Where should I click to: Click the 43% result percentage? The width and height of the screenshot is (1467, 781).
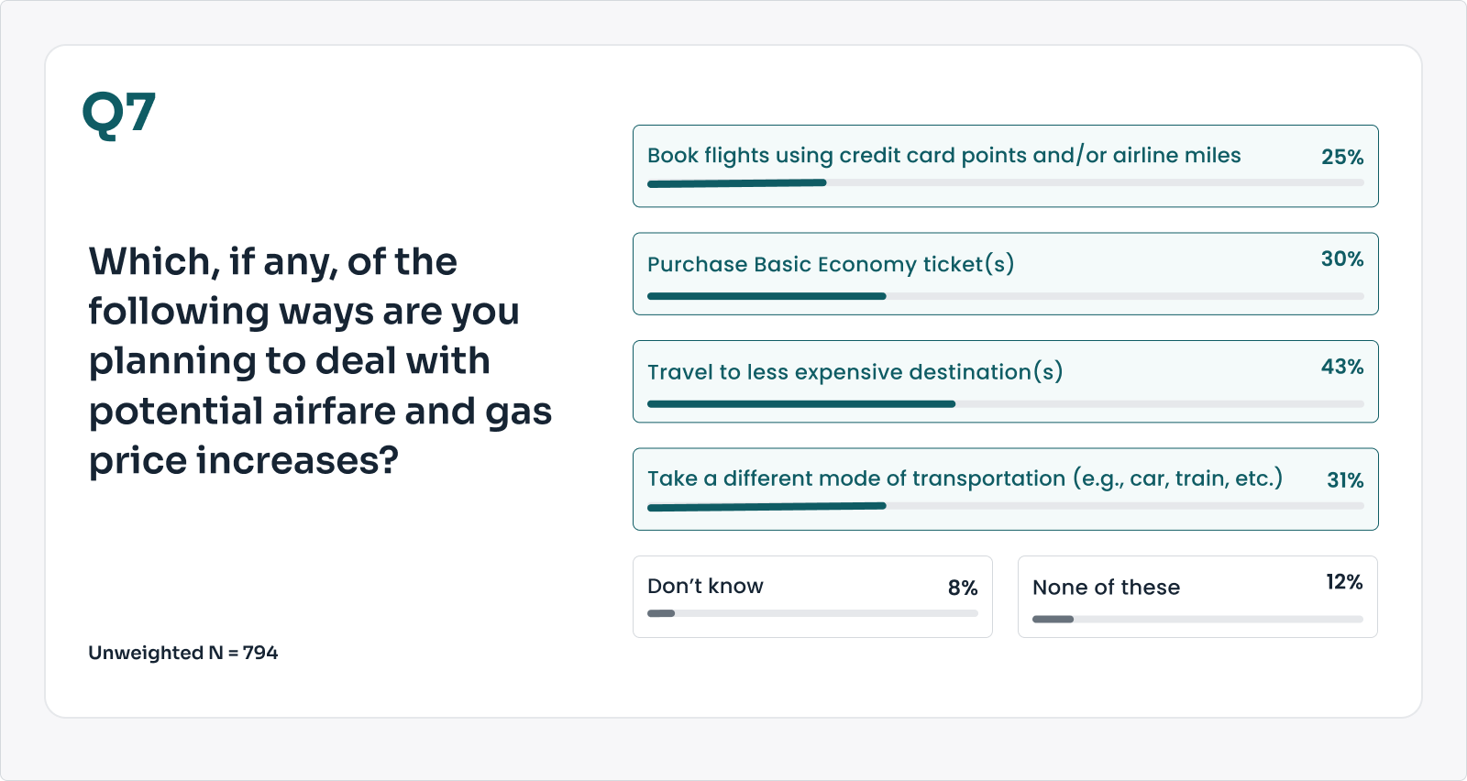1341,367
